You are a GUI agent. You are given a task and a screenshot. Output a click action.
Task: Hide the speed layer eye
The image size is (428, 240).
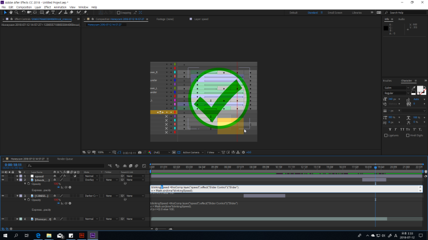point(3,176)
